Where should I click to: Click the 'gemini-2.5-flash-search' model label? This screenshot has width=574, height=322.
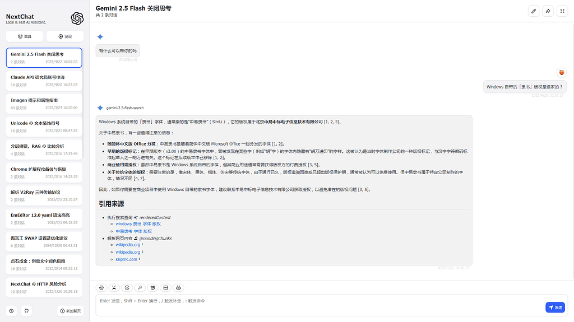point(125,108)
